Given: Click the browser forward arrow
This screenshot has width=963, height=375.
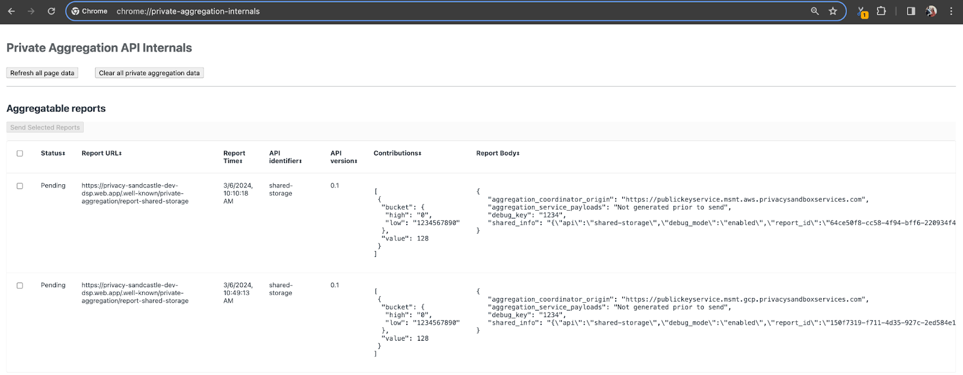Looking at the screenshot, I should click(x=31, y=11).
